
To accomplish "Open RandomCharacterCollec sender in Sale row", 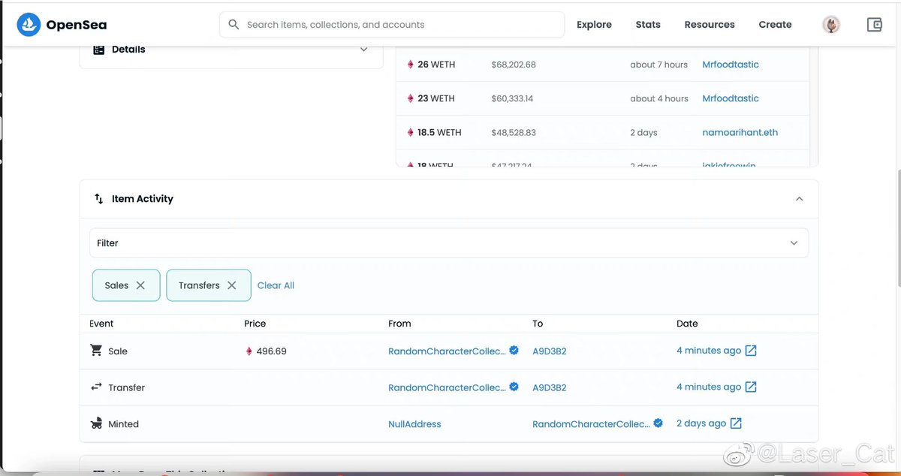I will (447, 351).
